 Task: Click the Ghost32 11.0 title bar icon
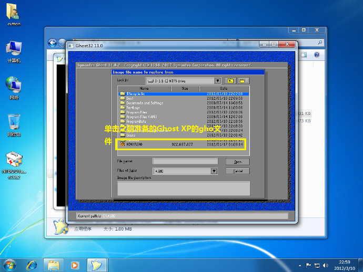pyautogui.click(x=71, y=46)
